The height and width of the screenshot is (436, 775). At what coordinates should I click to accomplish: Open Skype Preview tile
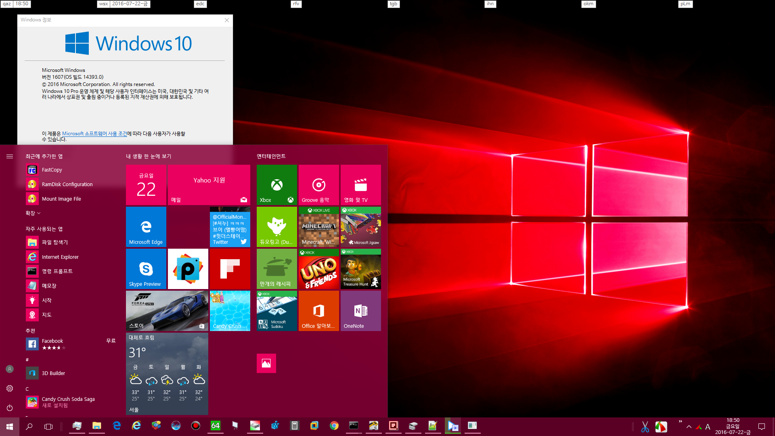(146, 268)
